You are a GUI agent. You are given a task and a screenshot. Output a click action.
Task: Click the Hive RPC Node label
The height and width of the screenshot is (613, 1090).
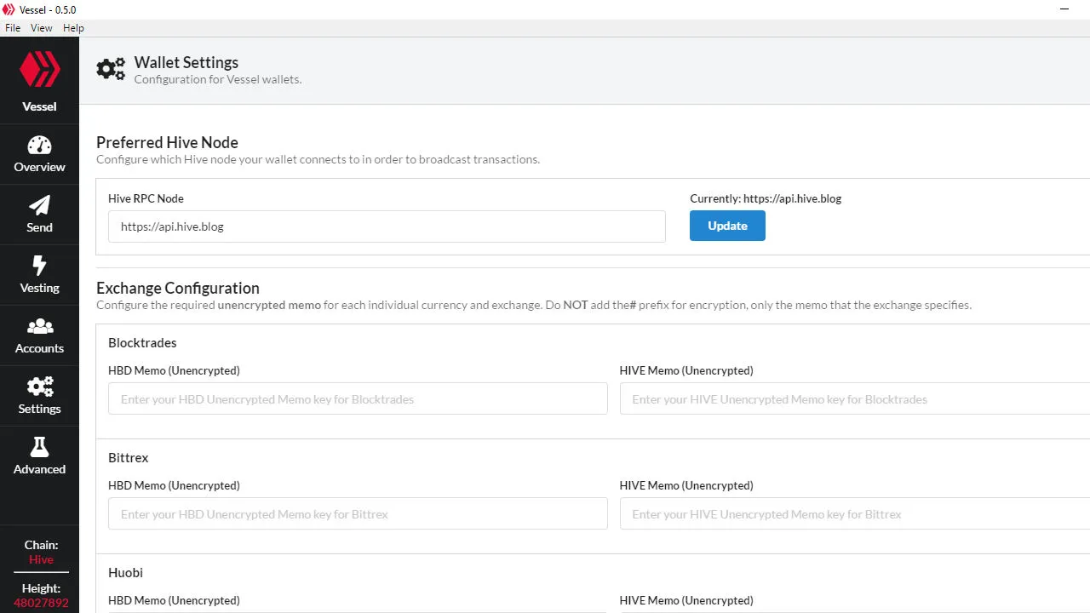146,198
